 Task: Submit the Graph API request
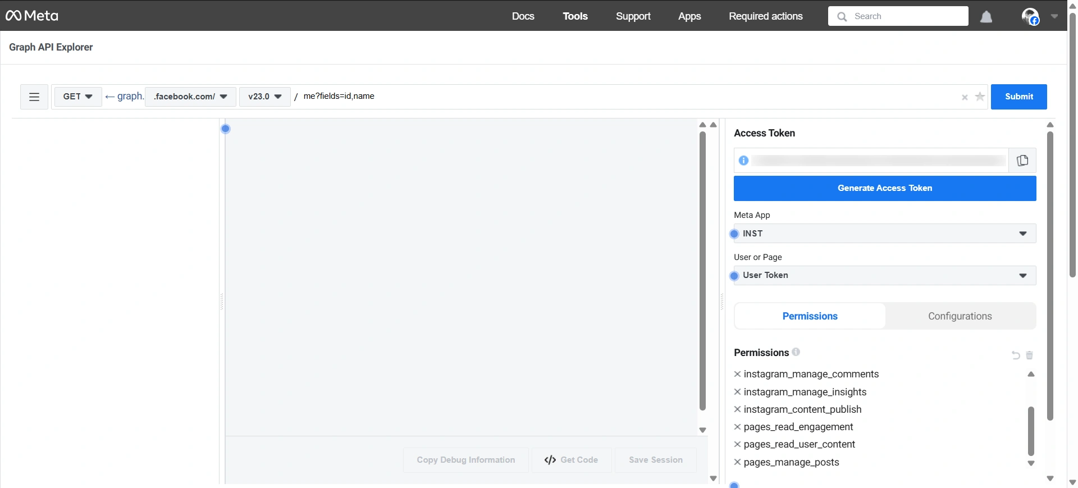(x=1019, y=97)
